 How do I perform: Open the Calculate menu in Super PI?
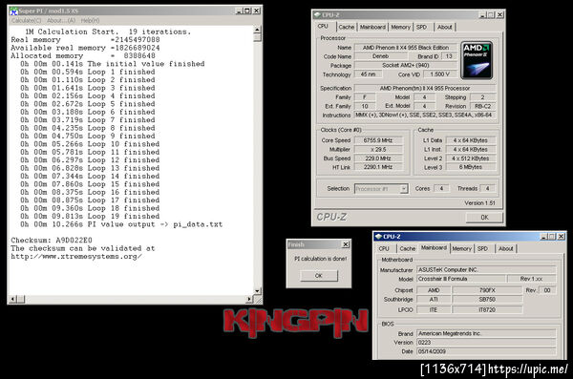(x=26, y=20)
